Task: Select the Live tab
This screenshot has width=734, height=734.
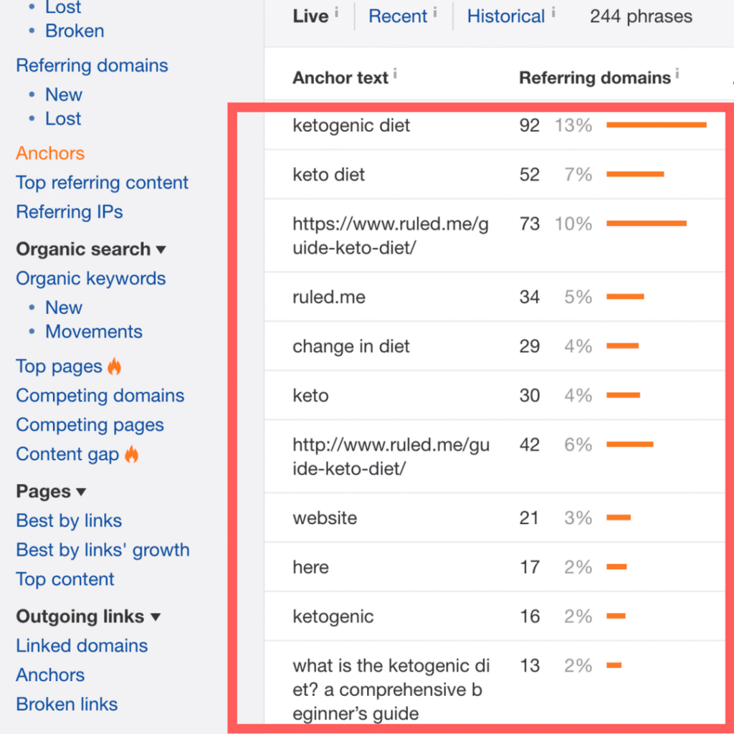Action: [x=310, y=16]
